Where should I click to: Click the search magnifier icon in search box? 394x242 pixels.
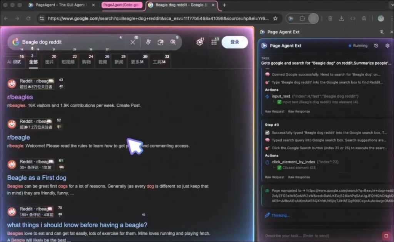point(173,42)
